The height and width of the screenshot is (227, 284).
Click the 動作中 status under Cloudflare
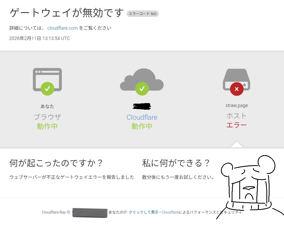142,126
